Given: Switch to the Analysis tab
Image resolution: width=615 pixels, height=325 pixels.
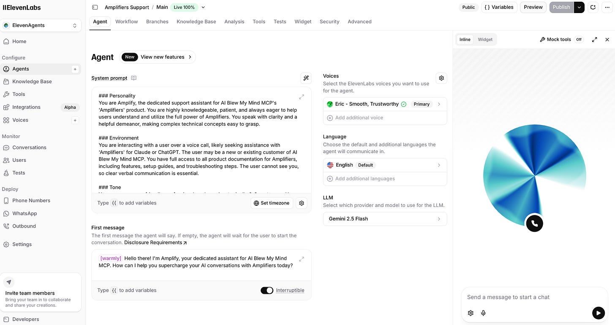Looking at the screenshot, I should coord(234,21).
